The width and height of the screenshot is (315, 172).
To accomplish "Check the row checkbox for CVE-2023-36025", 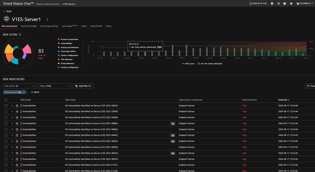I will coord(6,141).
